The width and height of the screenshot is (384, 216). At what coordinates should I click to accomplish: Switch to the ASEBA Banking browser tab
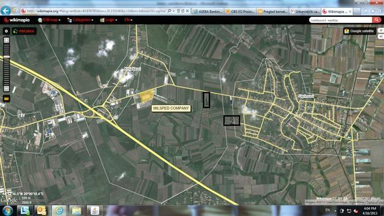[x=208, y=11]
